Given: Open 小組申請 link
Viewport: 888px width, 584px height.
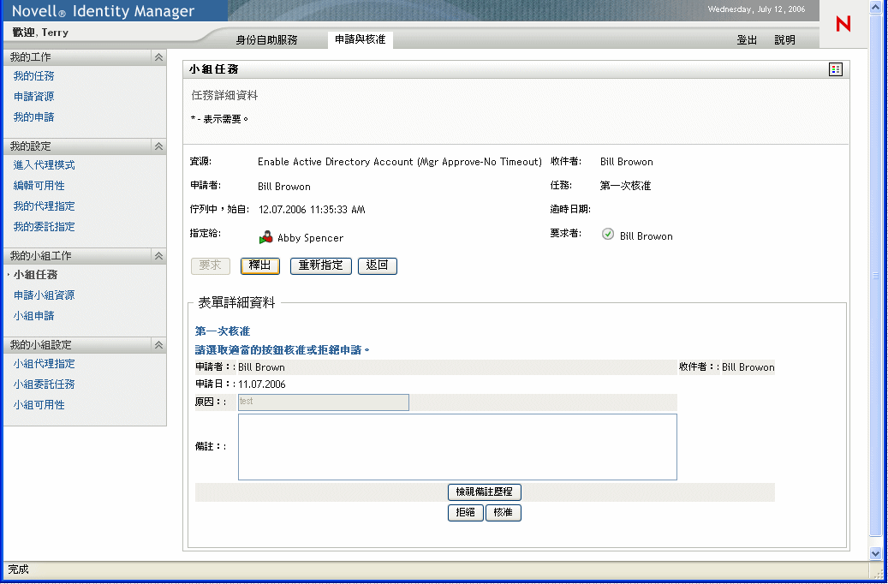Looking at the screenshot, I should click(x=34, y=315).
